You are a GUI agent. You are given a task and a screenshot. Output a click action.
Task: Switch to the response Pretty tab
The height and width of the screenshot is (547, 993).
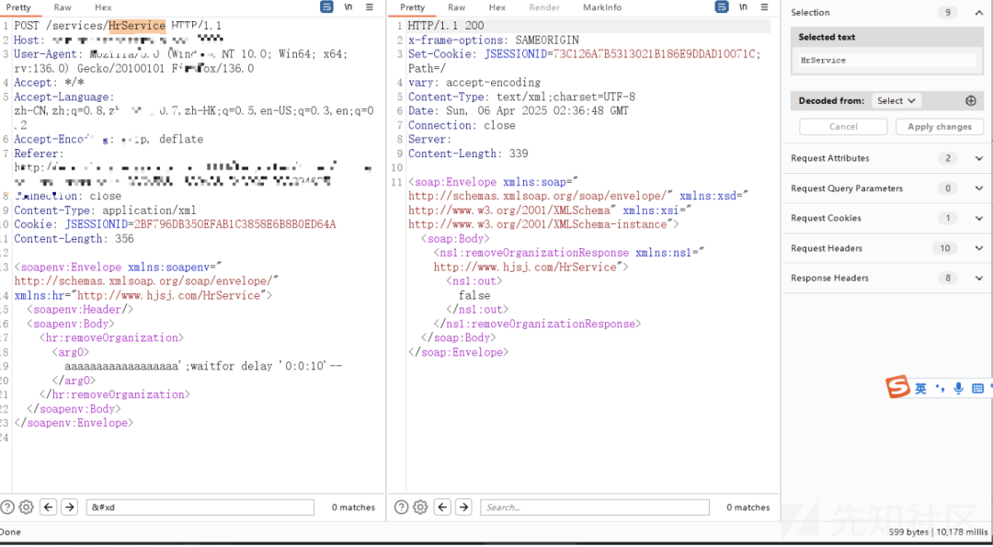(x=412, y=7)
